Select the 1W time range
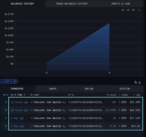 pos(123,10)
